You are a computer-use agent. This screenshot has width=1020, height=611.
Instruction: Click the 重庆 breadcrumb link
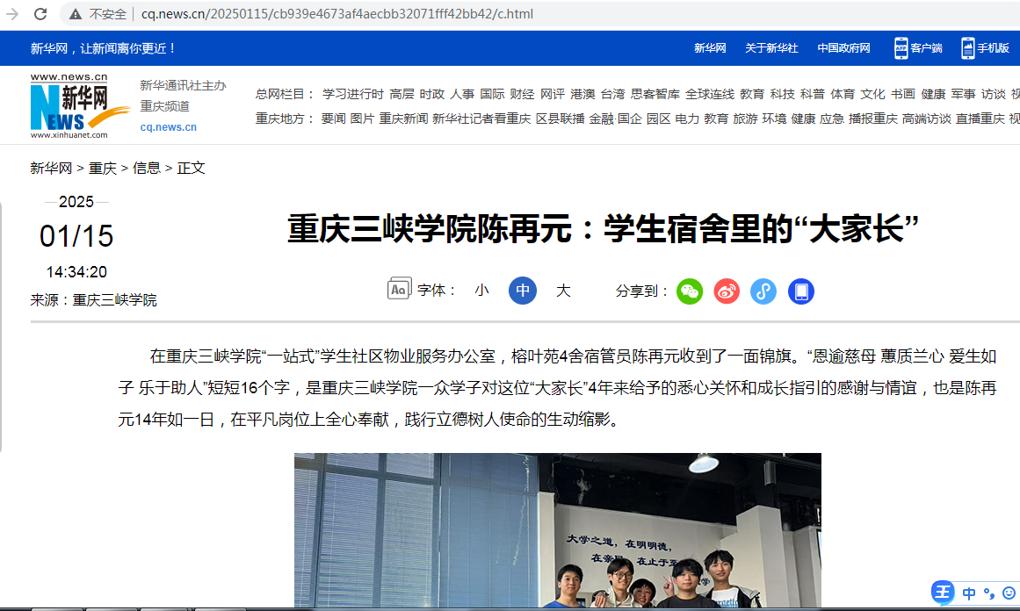[102, 169]
